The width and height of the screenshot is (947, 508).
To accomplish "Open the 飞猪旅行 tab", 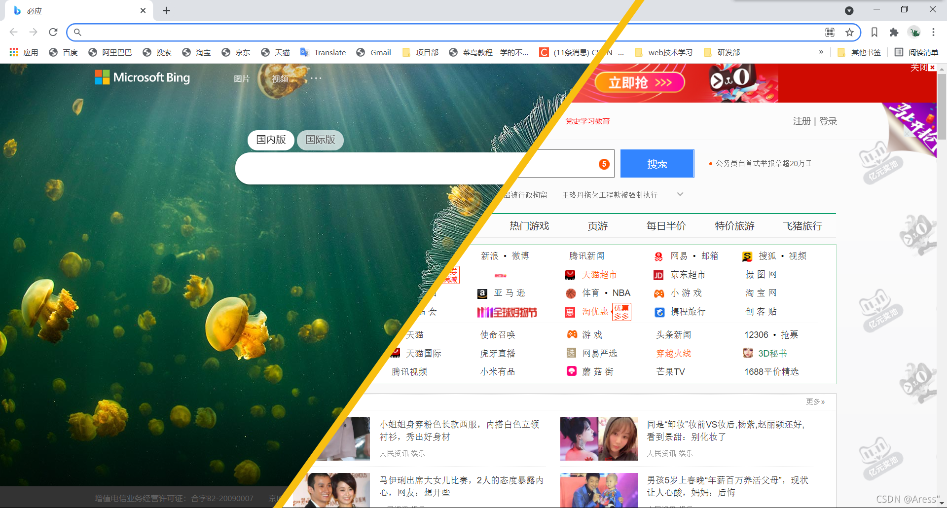I will [802, 226].
